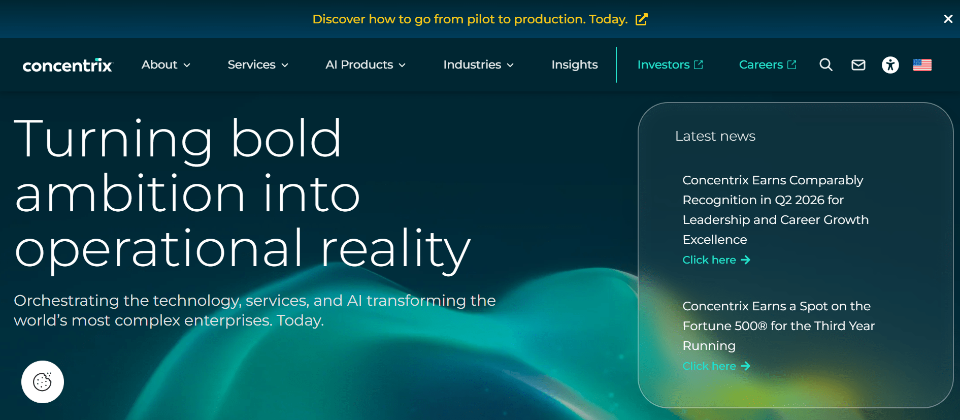Open the accessibility options icon

coord(890,65)
